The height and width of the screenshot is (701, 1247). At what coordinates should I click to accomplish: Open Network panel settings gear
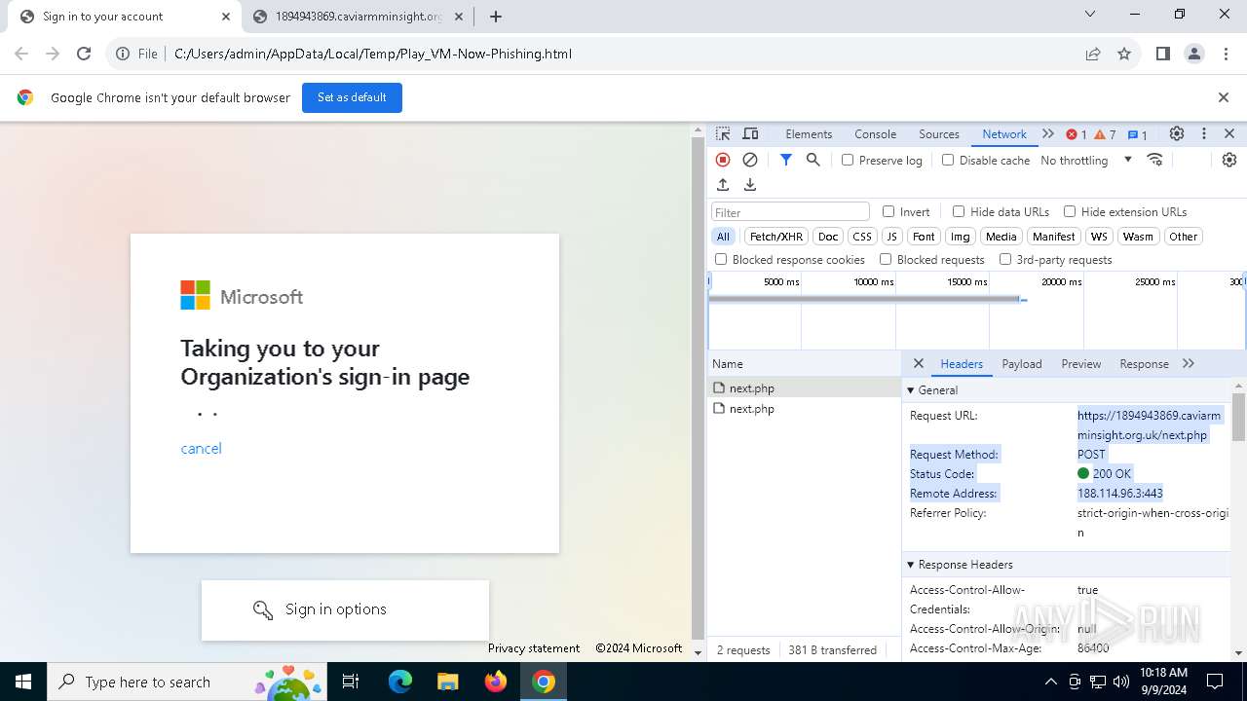(1229, 160)
